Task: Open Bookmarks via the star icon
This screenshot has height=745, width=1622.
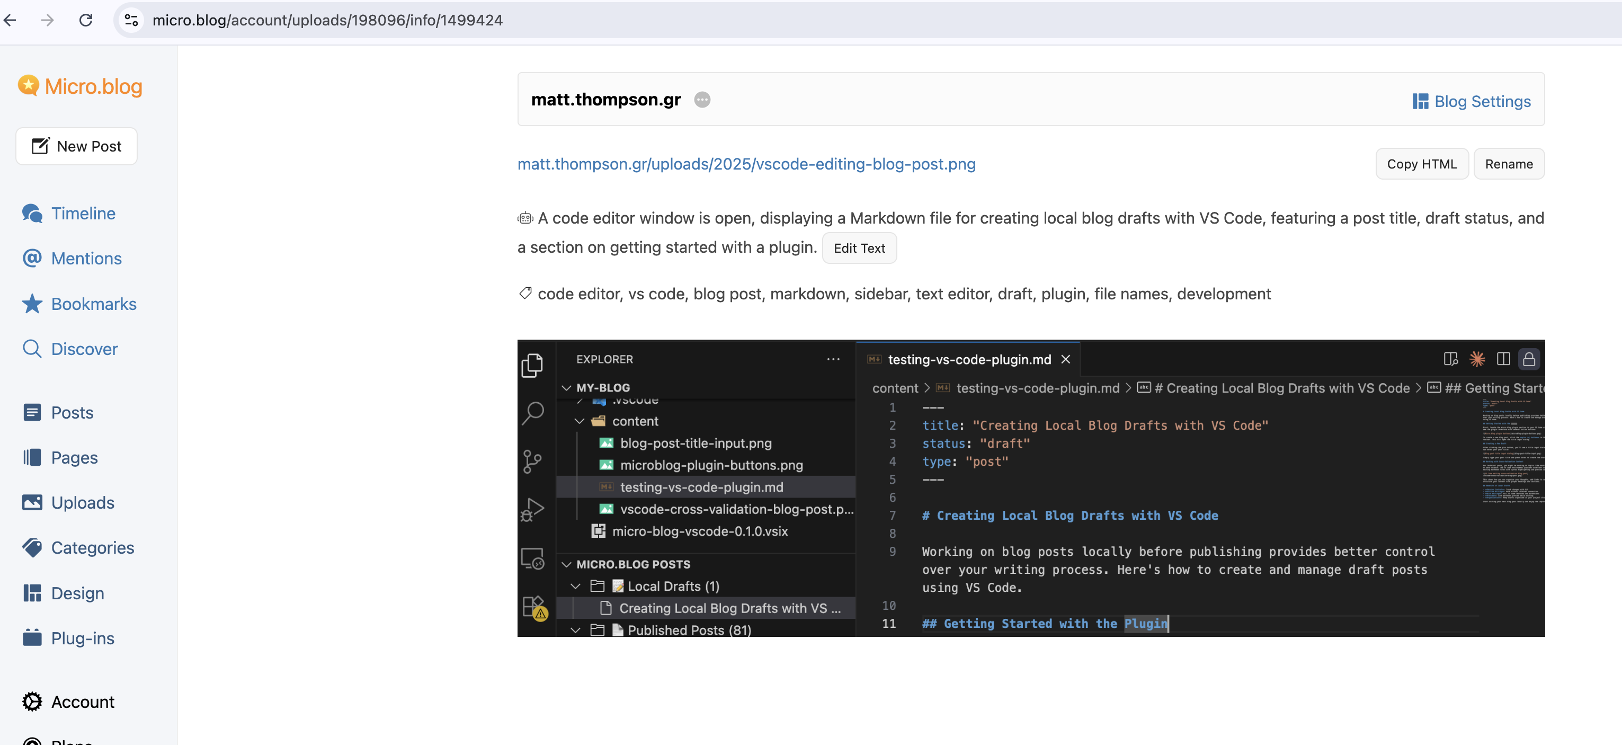Action: 32,304
